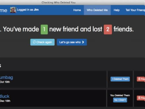Click the site logo text at top left
The image size is (145, 109).
3,10
